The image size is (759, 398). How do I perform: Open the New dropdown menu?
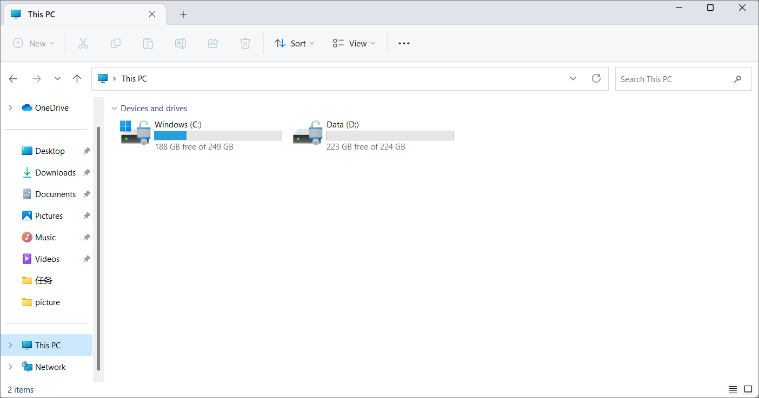(34, 43)
